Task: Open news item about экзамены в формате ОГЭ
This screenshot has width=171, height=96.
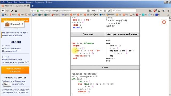Action: pyautogui.click(x=16, y=61)
